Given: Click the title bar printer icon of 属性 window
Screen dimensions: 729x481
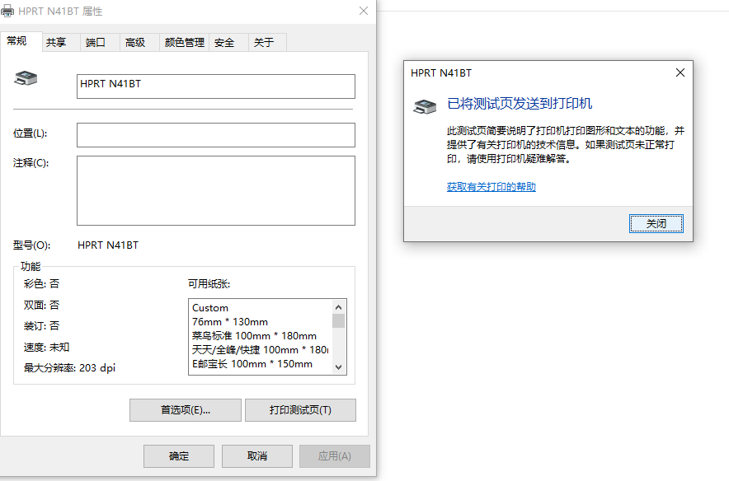Looking at the screenshot, I should (x=7, y=11).
